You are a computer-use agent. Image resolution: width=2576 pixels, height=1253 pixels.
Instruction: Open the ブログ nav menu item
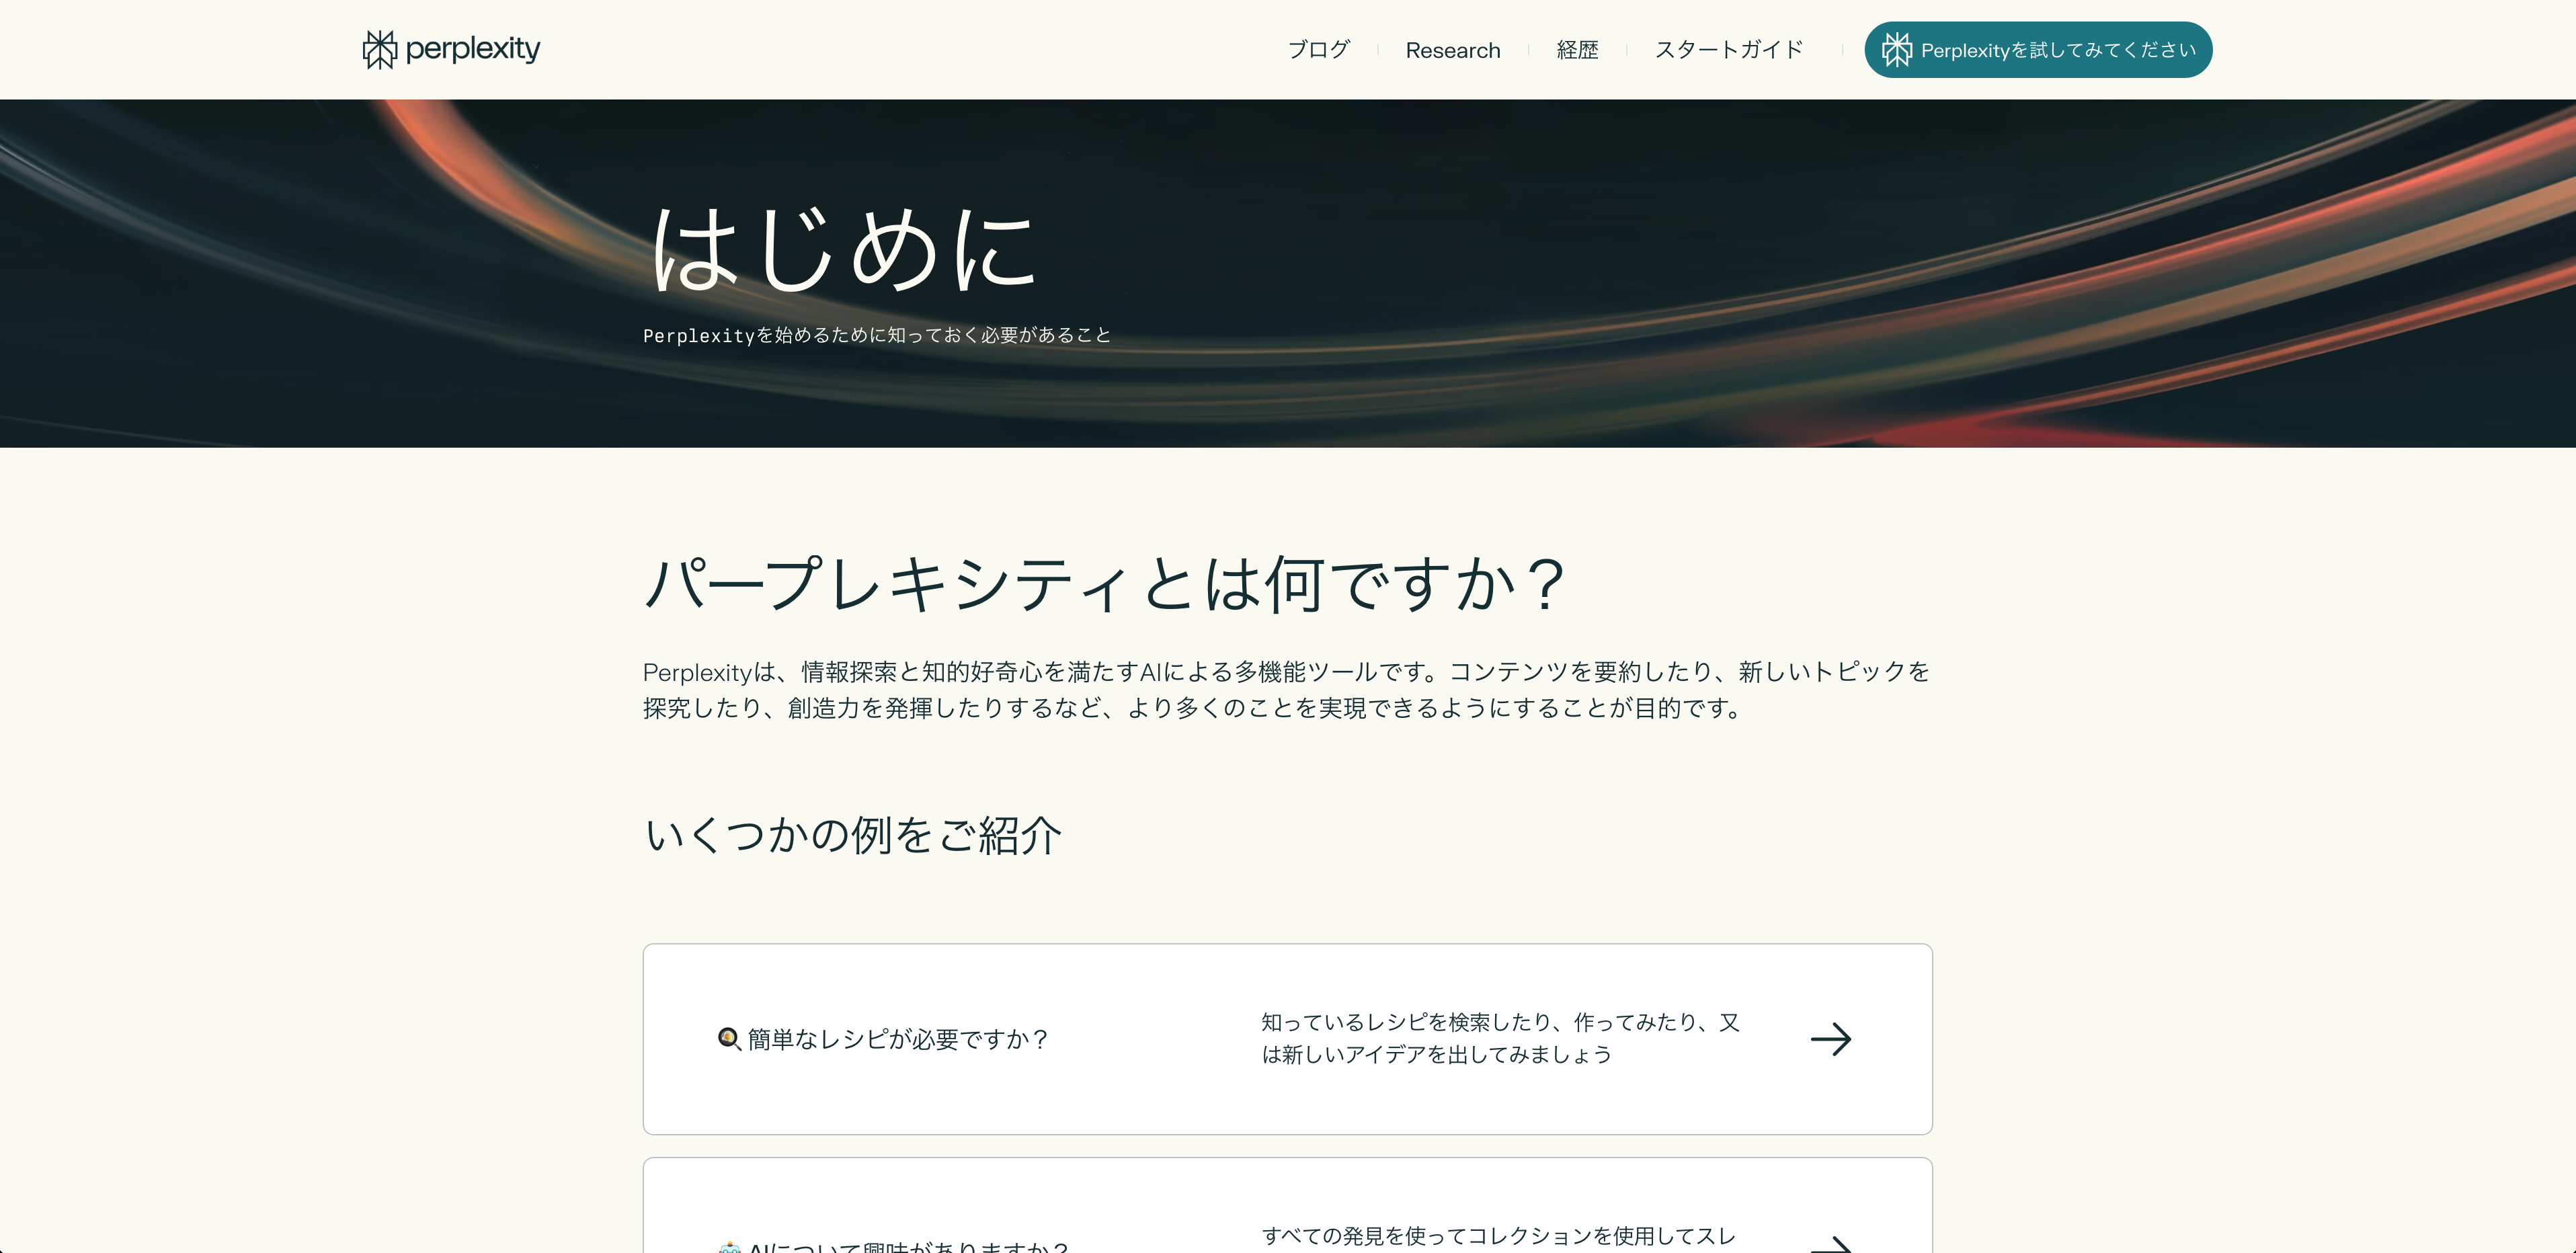click(x=1318, y=50)
